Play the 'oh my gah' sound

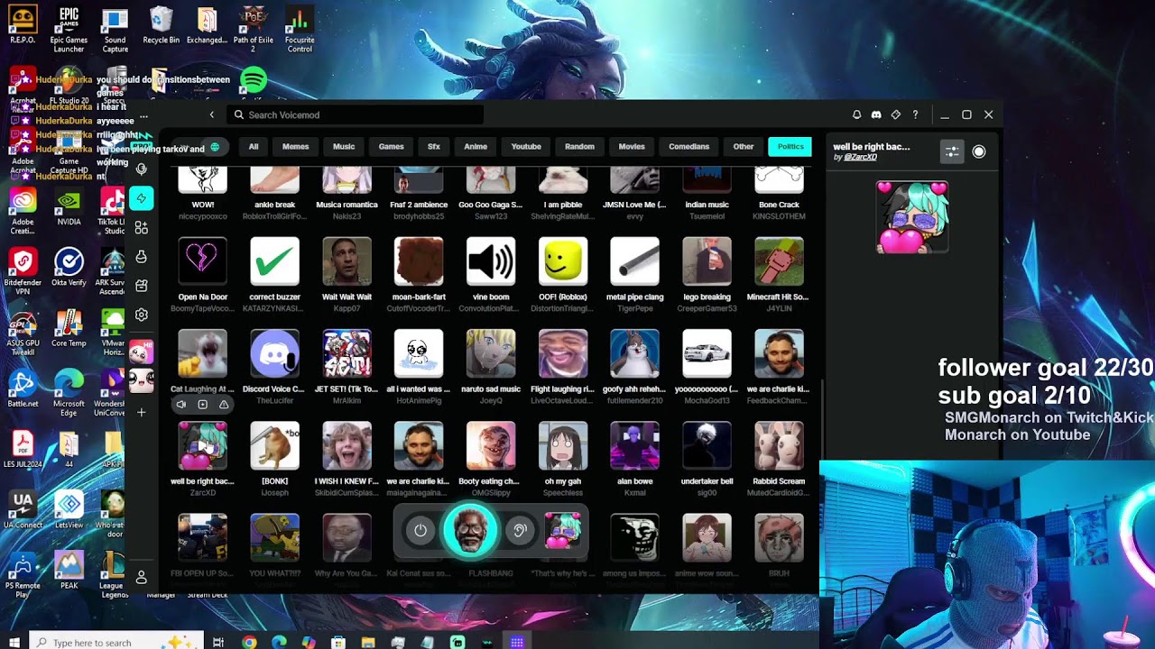[563, 445]
